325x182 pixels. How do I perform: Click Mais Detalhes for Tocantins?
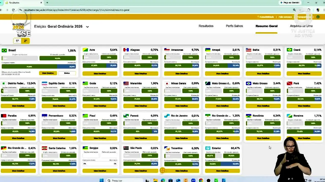point(182,171)
